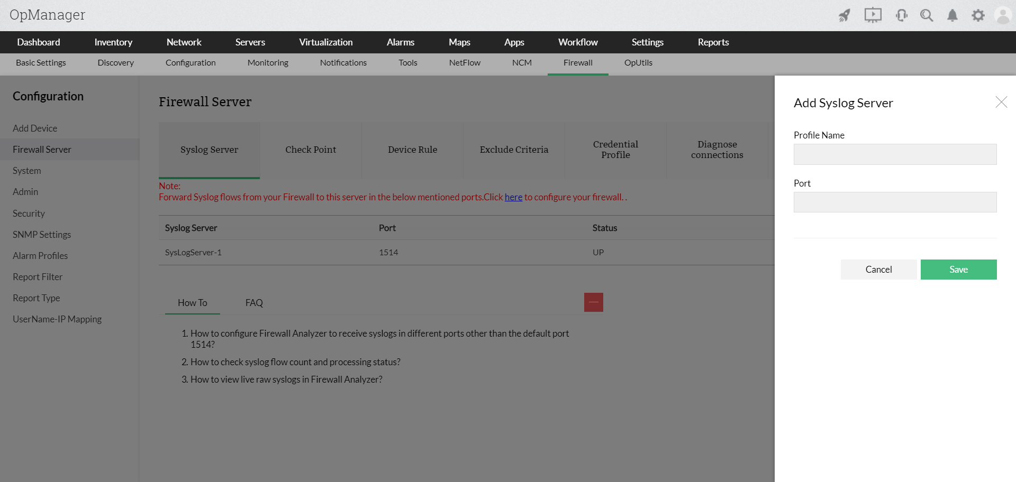Open how-to on receiving syslogs in different ports
Screen dimensions: 1016x482
coord(379,339)
